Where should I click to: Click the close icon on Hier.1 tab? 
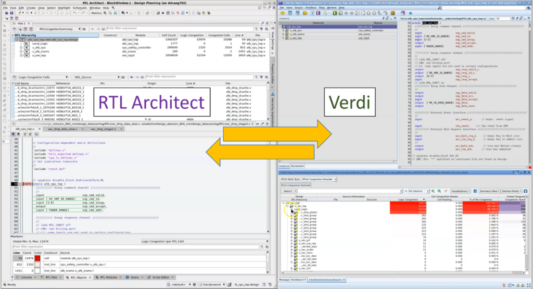tap(29, 23)
